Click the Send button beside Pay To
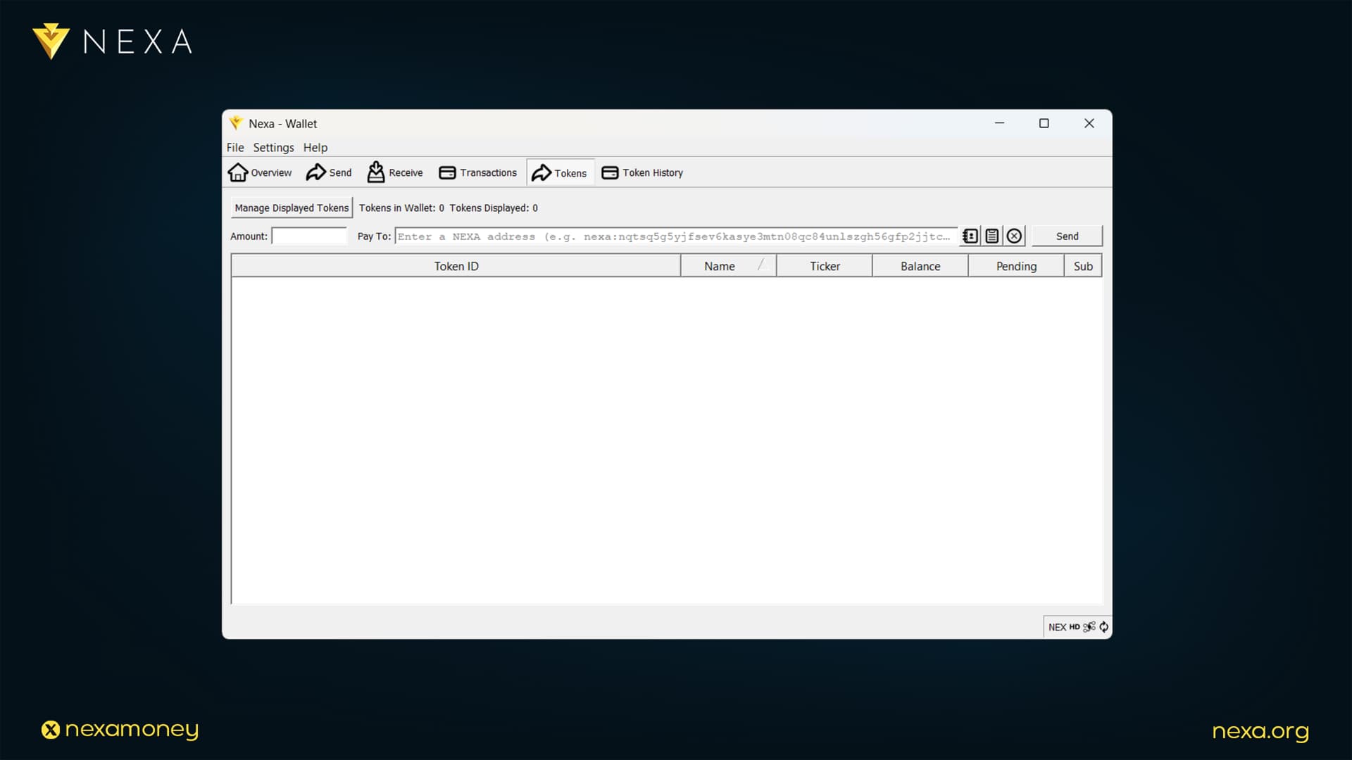 (1067, 236)
